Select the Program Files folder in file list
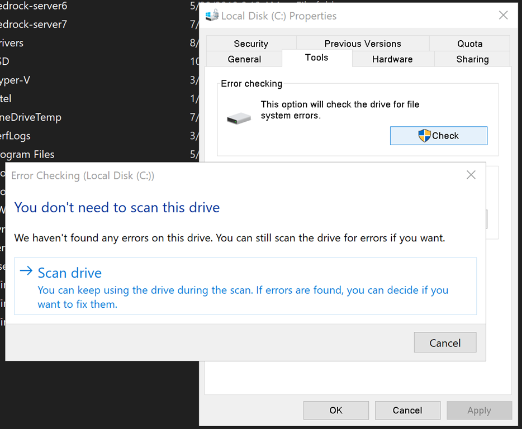The image size is (522, 429). pos(27,155)
